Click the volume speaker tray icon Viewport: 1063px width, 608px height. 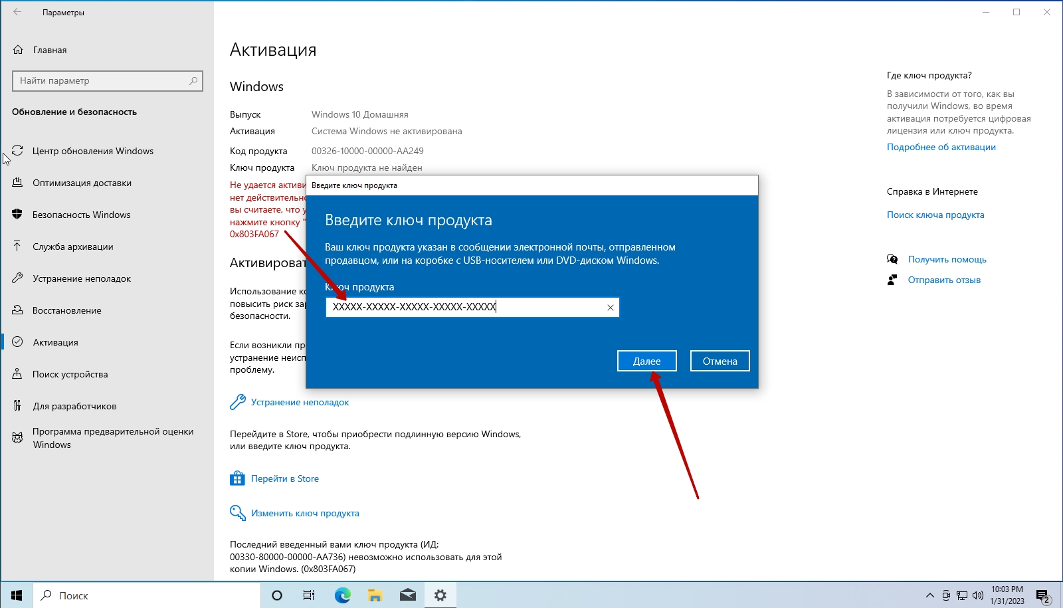(977, 595)
